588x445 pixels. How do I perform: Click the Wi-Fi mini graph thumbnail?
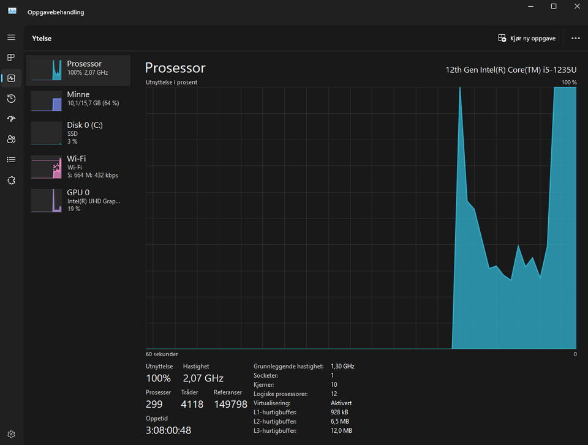click(47, 167)
